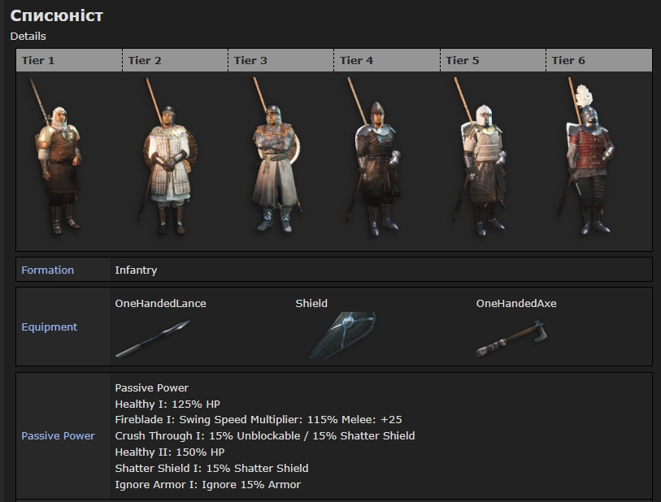Screen dimensions: 661x502
Task: Open the Formation label link
Action: [x=47, y=270]
